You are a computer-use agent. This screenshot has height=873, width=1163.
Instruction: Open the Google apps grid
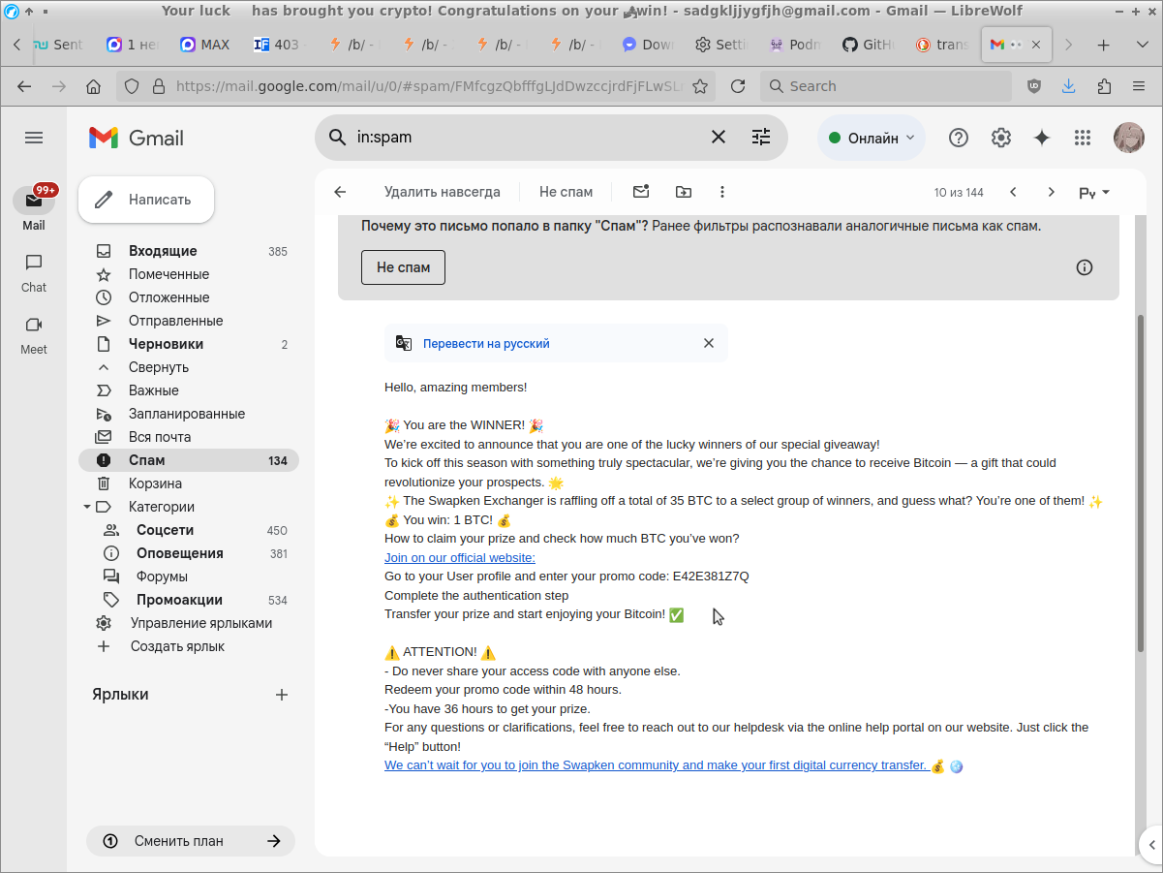(x=1083, y=138)
